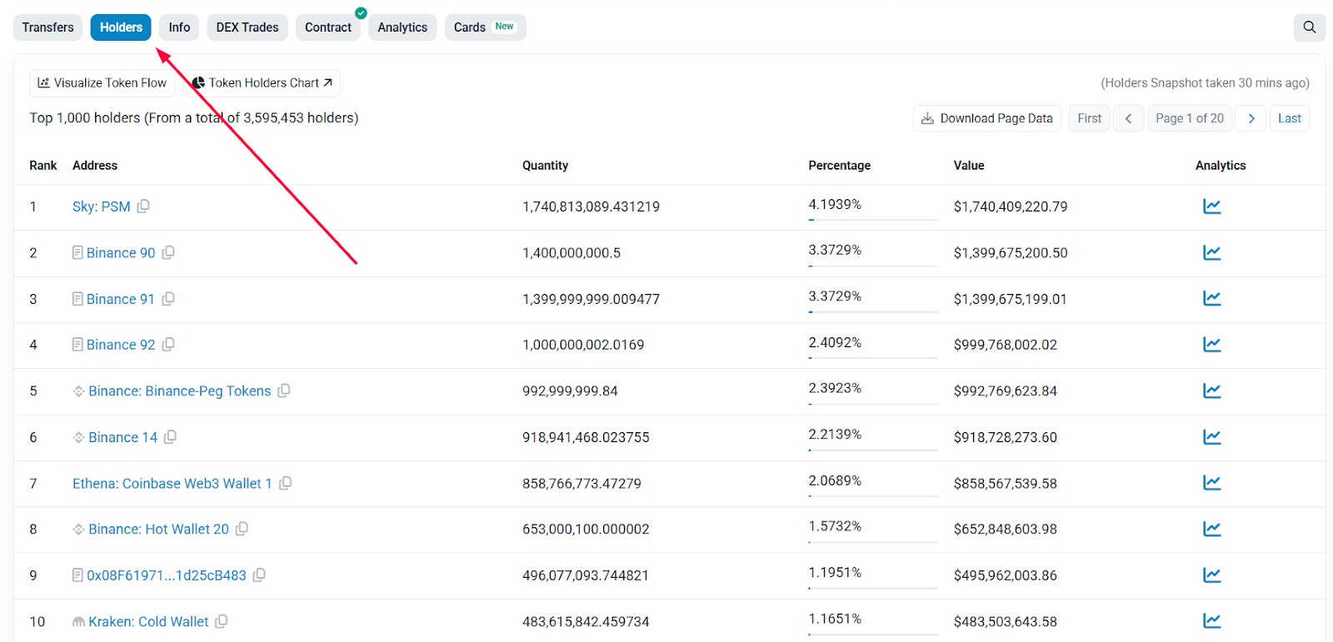Viewport: 1333px width, 642px height.
Task: Go to next page of holders
Action: 1251,118
